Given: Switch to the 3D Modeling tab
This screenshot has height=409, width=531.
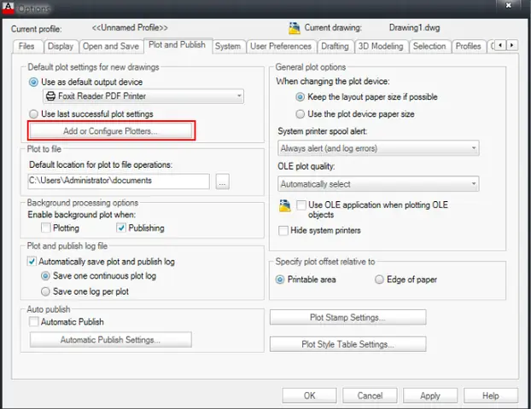Looking at the screenshot, I should [381, 46].
